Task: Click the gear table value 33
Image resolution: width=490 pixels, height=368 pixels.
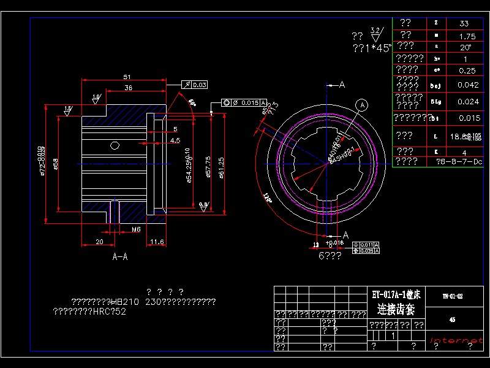Action: (464, 23)
